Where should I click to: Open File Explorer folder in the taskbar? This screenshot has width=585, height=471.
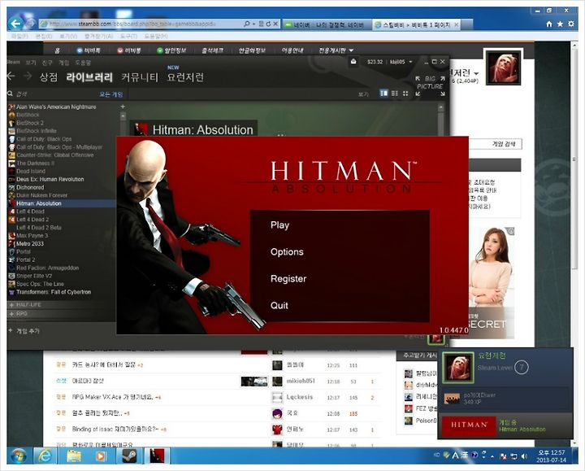74,456
